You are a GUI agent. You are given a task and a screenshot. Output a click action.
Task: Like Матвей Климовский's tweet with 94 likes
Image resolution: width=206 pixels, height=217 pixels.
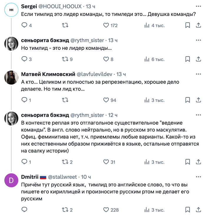pos(106,100)
